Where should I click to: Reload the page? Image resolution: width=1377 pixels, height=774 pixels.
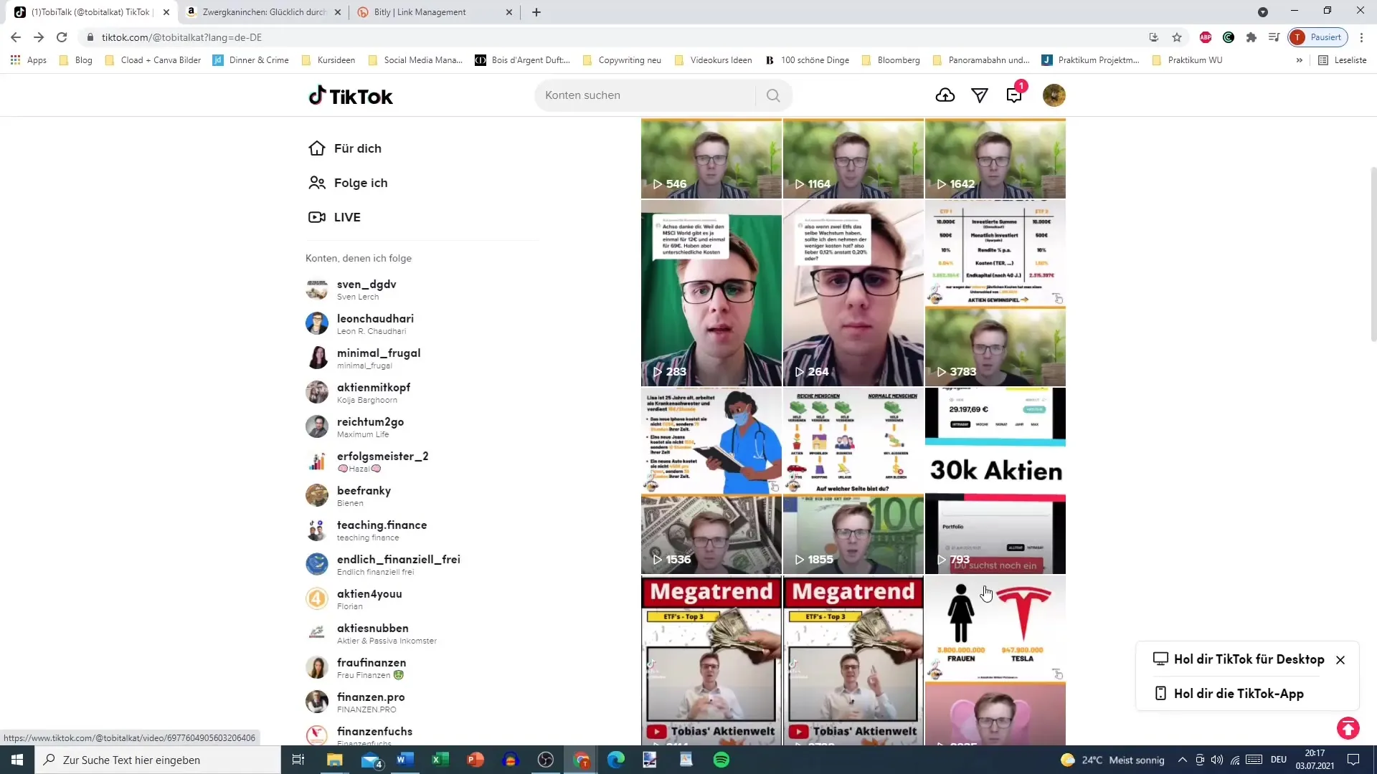tap(62, 37)
